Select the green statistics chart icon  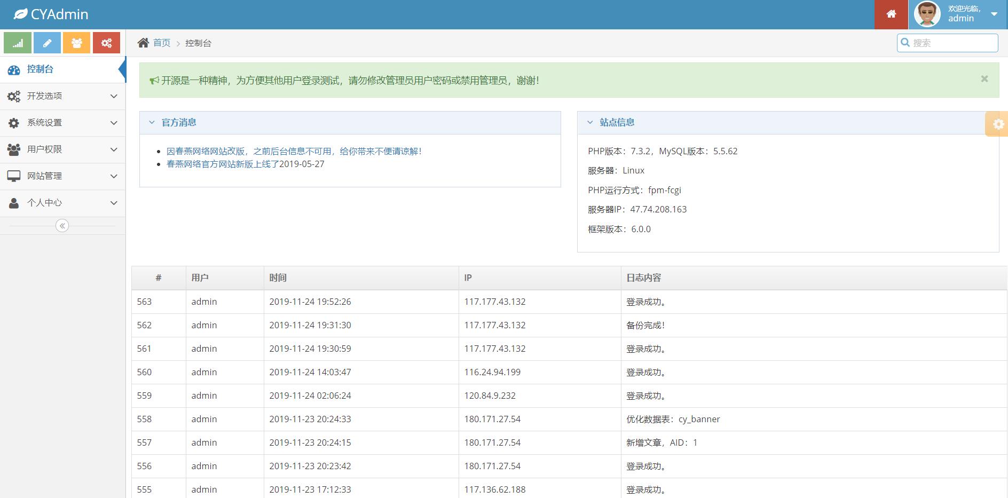[18, 43]
